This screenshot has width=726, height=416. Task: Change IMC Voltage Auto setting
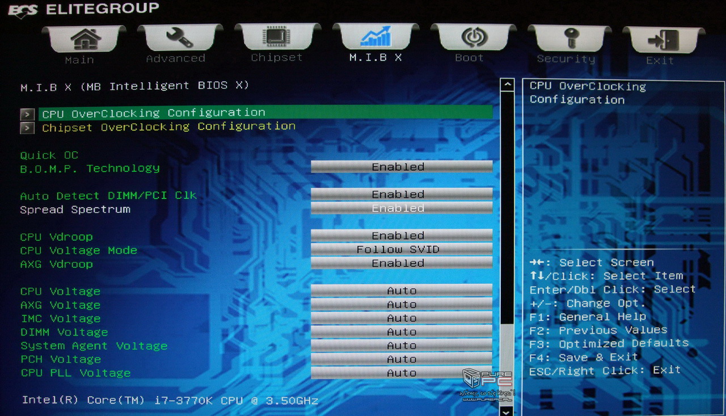click(402, 318)
